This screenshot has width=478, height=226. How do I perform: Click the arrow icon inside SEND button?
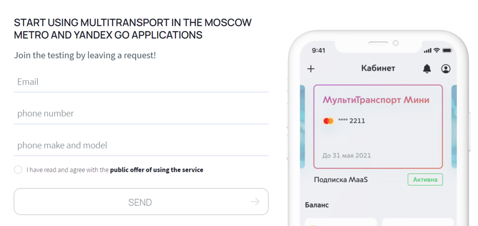255,202
